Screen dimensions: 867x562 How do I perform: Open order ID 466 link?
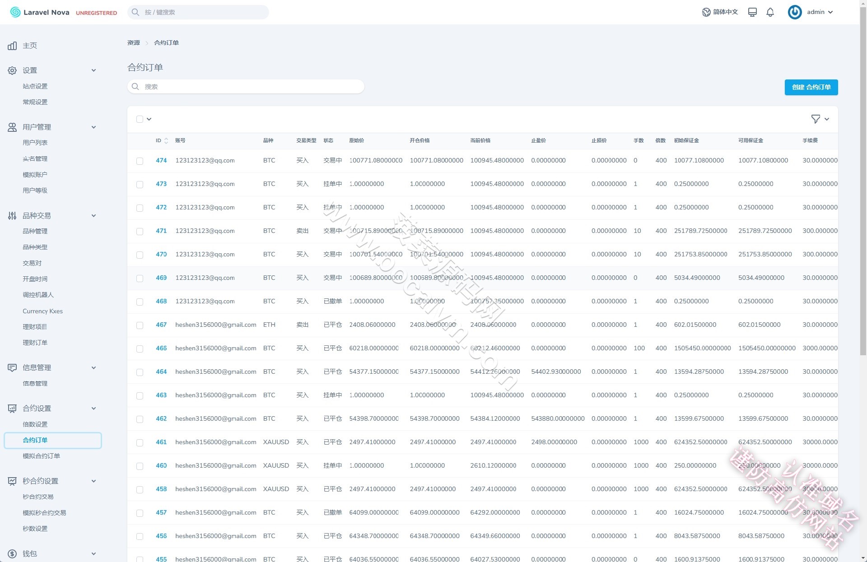(161, 348)
